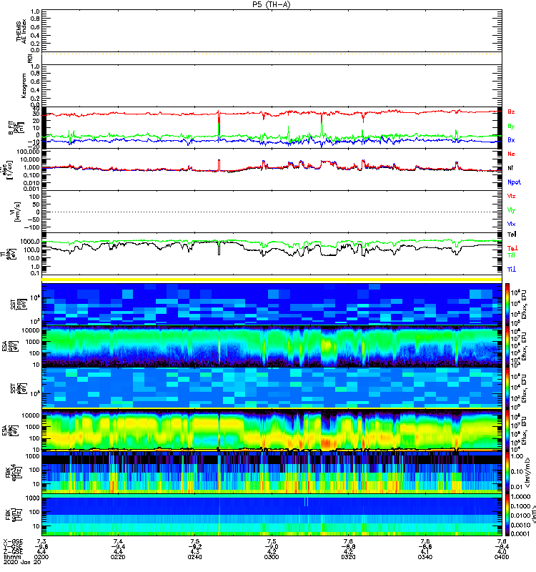536x572 pixels.
Task: Click the plot title P5 (TH-A)
Action: click(272, 5)
